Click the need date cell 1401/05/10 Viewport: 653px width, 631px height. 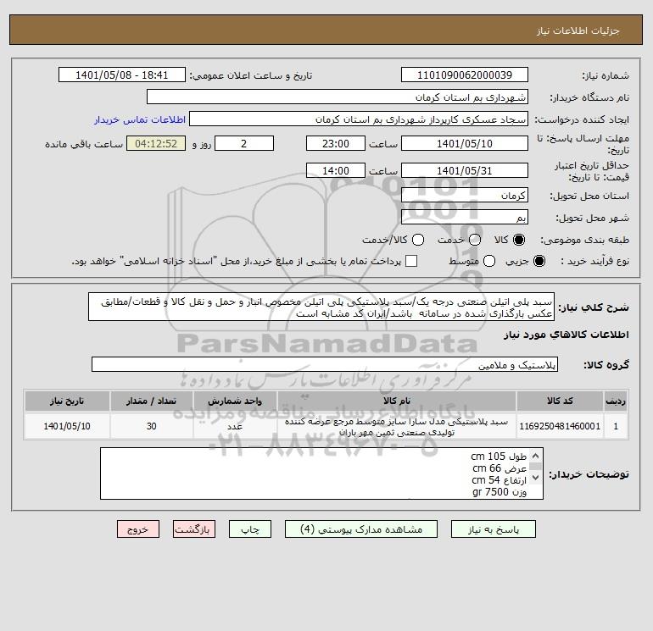coord(67,426)
